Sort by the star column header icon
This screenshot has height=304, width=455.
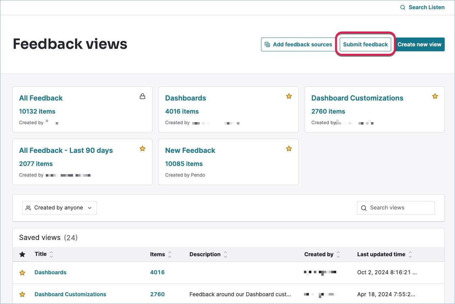pos(22,254)
